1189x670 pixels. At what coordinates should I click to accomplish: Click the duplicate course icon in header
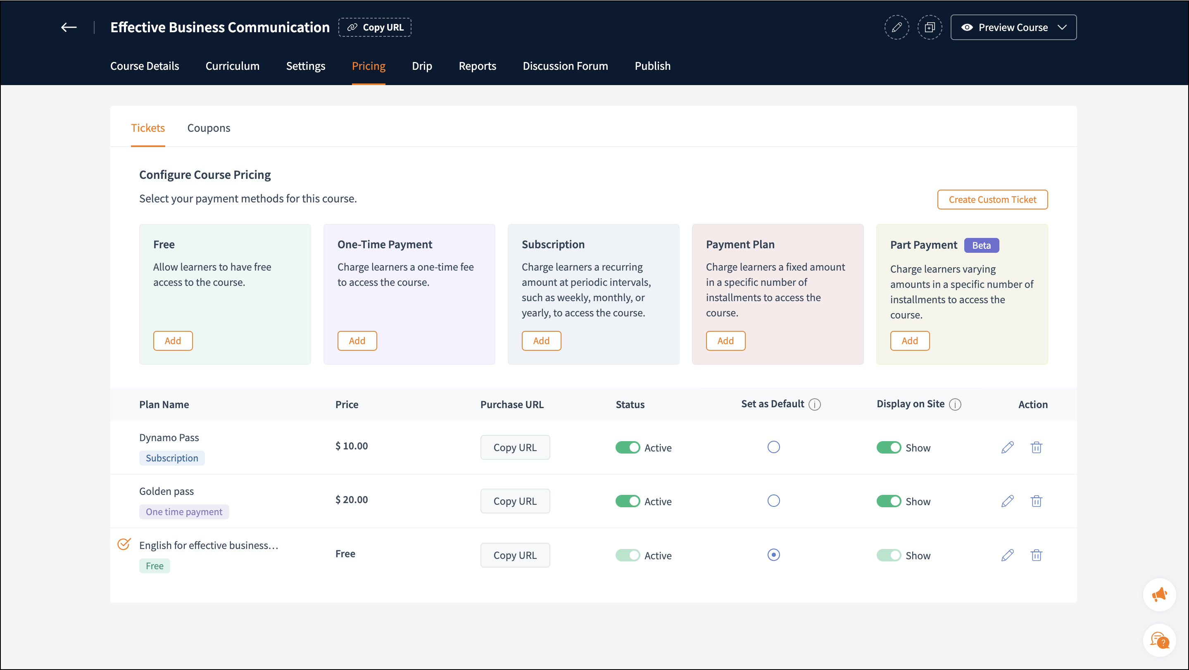(930, 27)
